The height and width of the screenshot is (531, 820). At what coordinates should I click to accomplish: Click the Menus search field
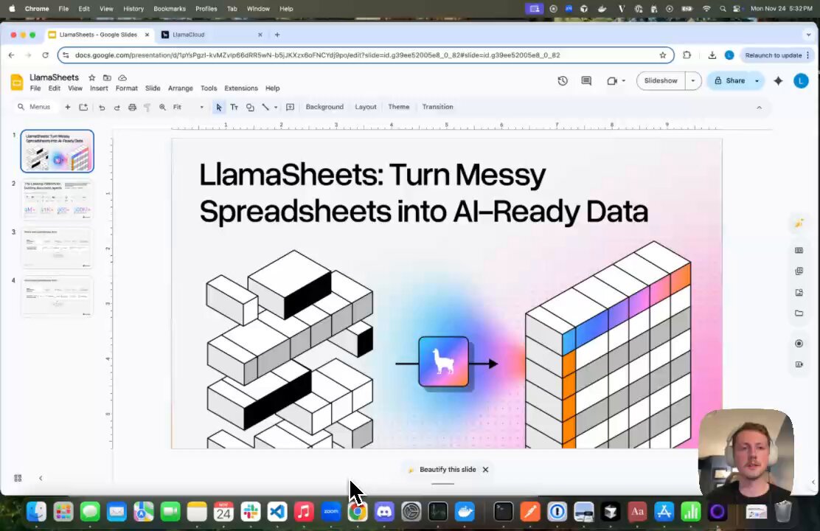pyautogui.click(x=35, y=107)
